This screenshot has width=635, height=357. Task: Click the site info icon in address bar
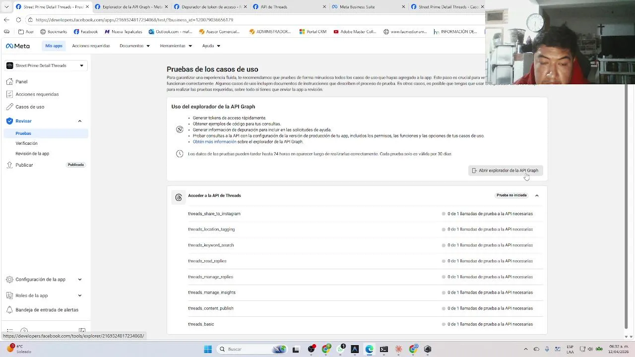point(30,20)
